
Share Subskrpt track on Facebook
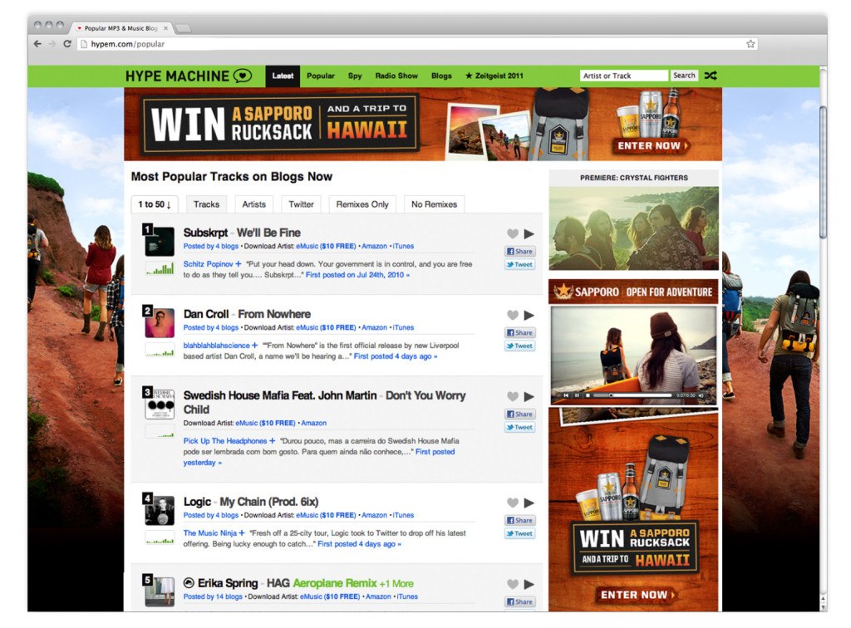point(519,252)
